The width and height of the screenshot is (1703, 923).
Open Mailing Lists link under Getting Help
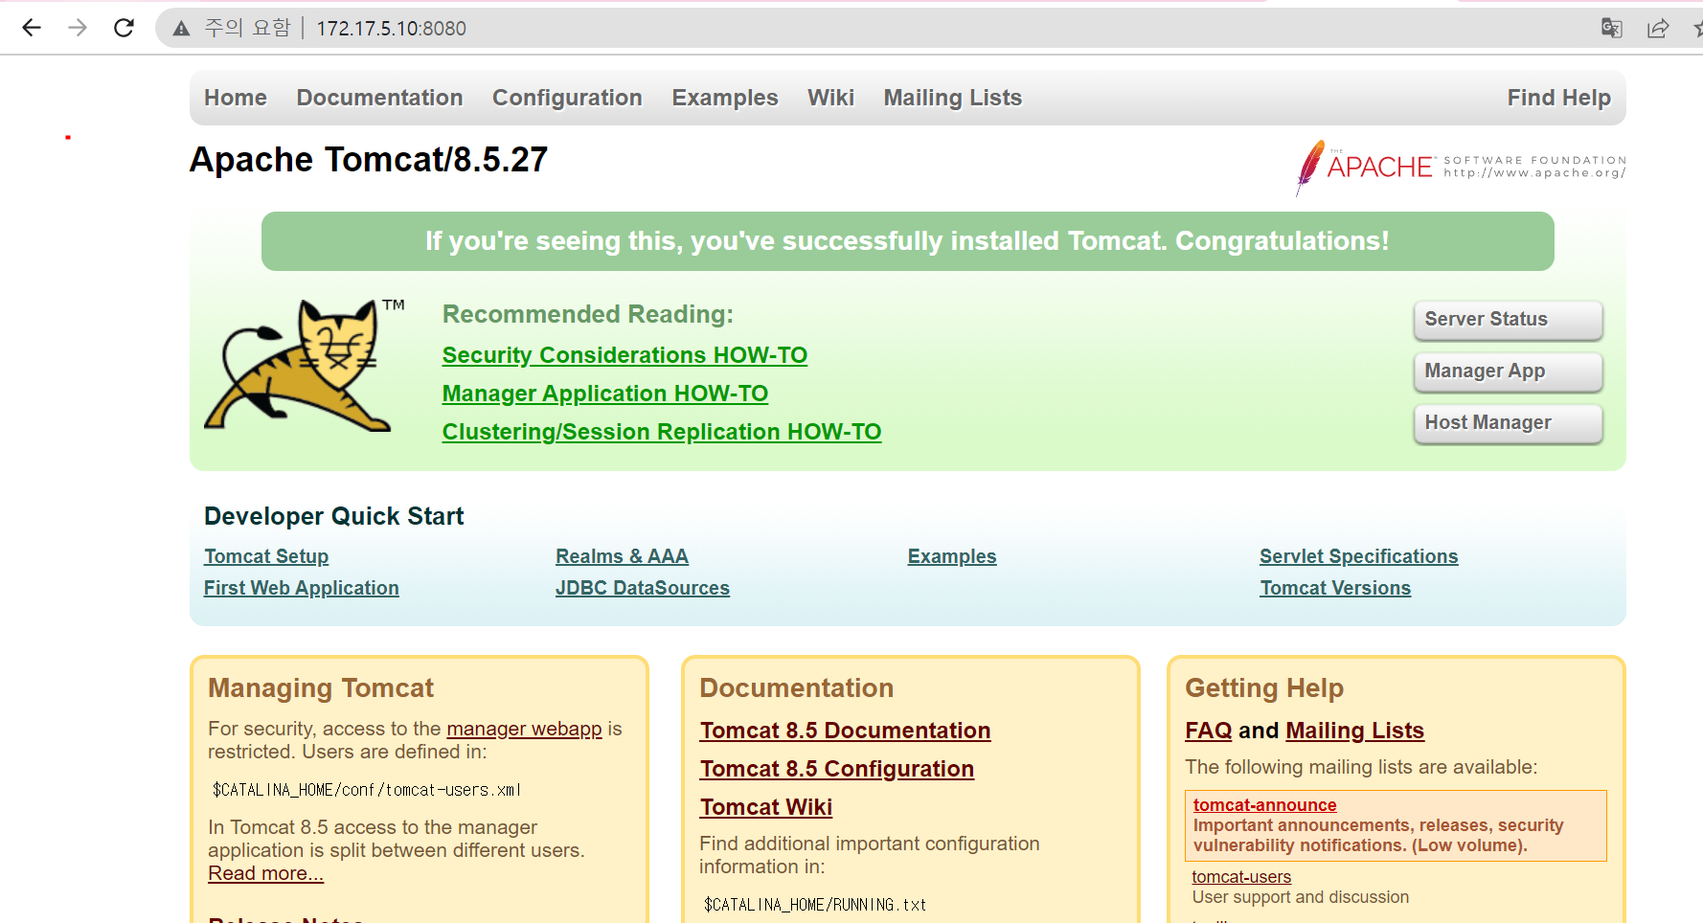(1355, 731)
